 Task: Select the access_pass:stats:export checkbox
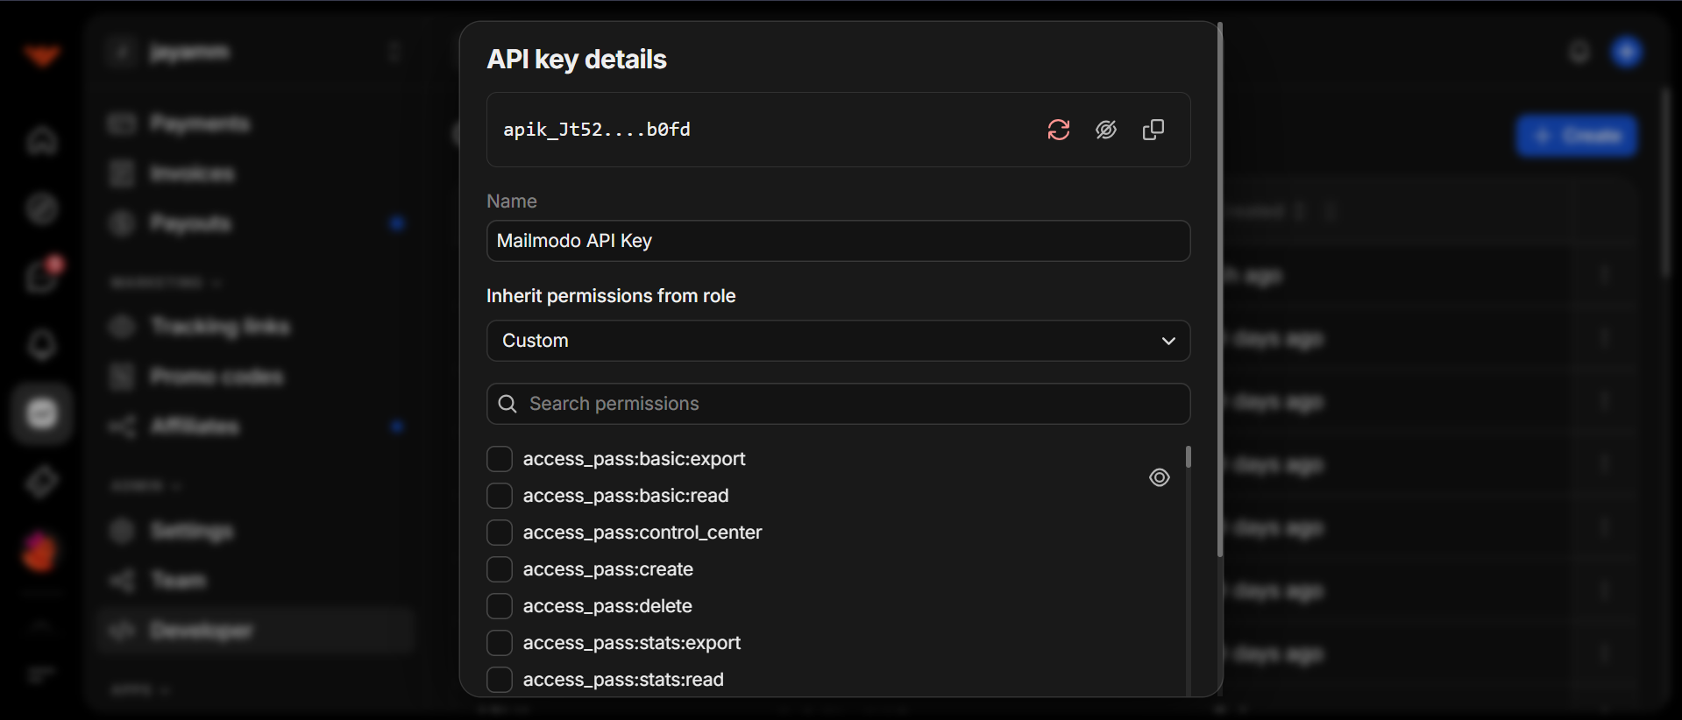coord(500,643)
